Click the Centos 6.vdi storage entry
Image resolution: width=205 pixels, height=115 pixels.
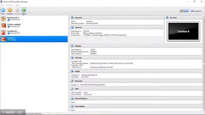pyautogui.click(x=102, y=67)
